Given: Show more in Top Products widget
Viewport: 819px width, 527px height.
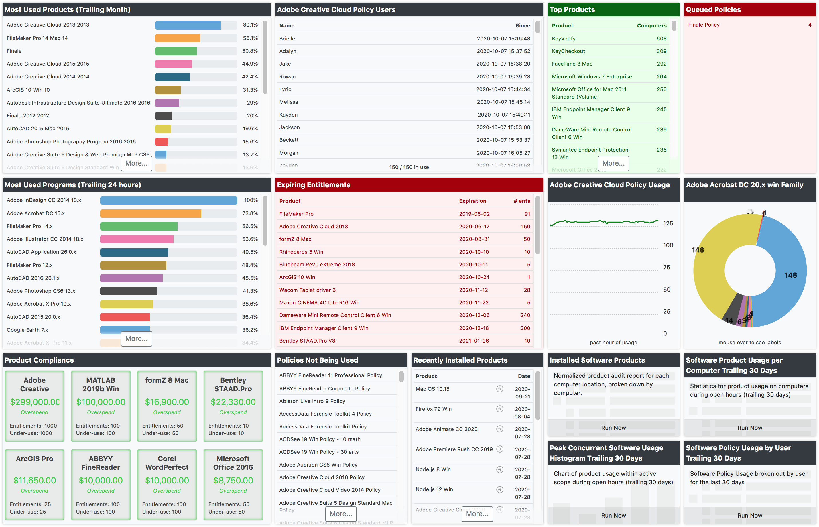Looking at the screenshot, I should click(613, 163).
